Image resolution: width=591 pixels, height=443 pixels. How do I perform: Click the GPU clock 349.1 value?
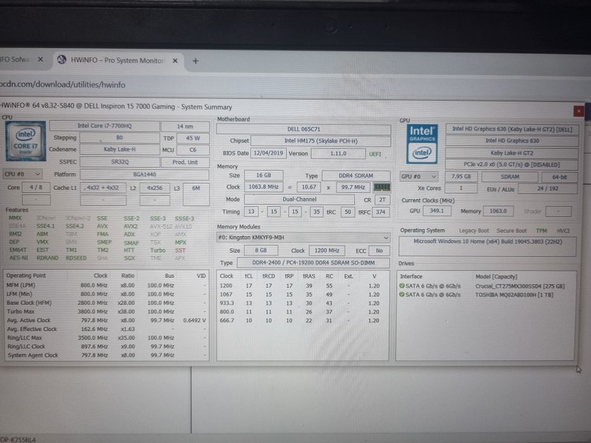[x=436, y=211]
